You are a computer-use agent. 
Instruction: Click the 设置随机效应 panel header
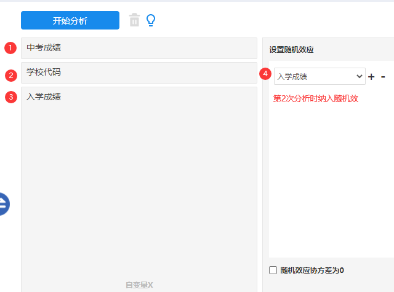(291, 49)
